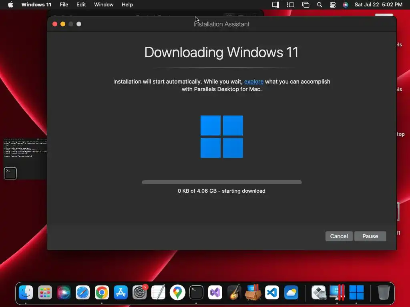410x307 pixels.
Task: Open Visual Studio purple icon in dock
Action: point(215,292)
